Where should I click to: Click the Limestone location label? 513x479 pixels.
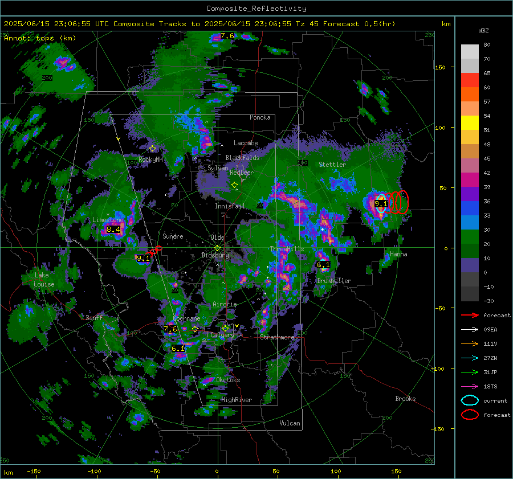[108, 220]
